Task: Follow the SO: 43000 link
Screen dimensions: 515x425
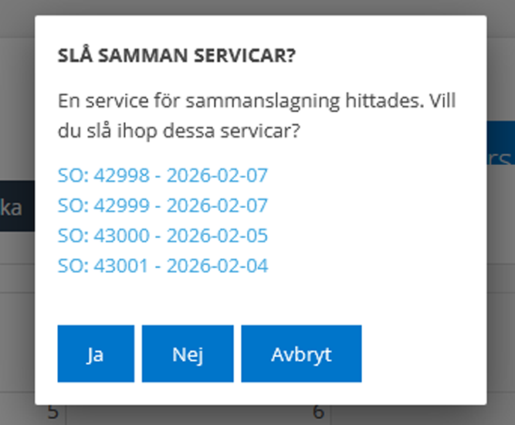Action: click(x=162, y=236)
